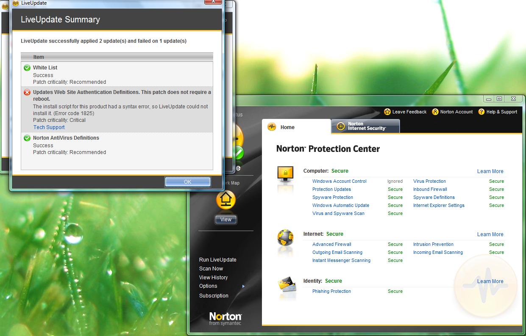Image resolution: width=526 pixels, height=336 pixels.
Task: Click the Item column header in LiveUpdate list
Action: pos(117,57)
